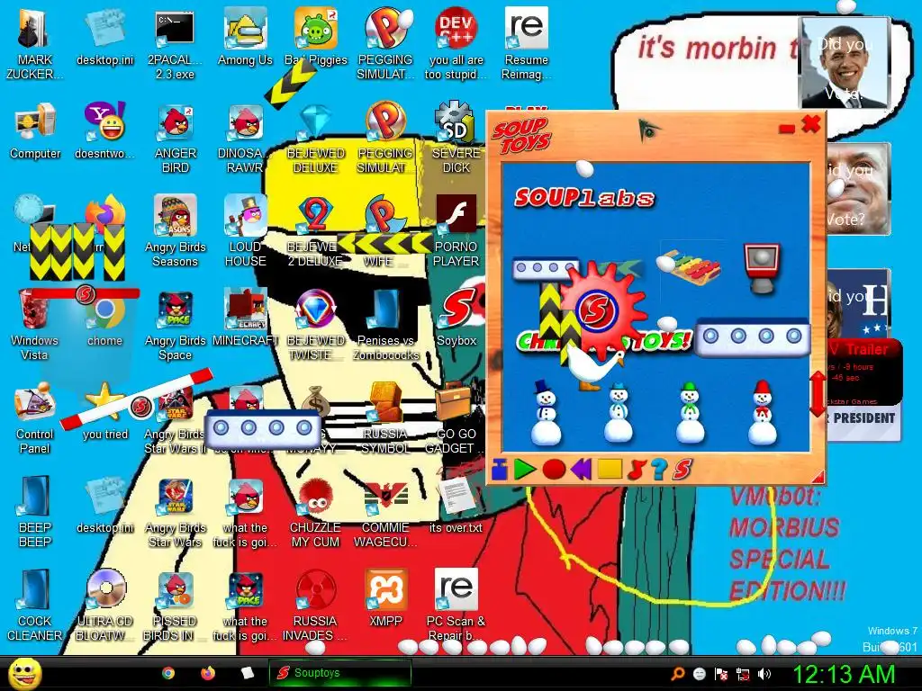This screenshot has width=922, height=691.
Task: Open the Action Center flag tray icon
Action: 721,674
